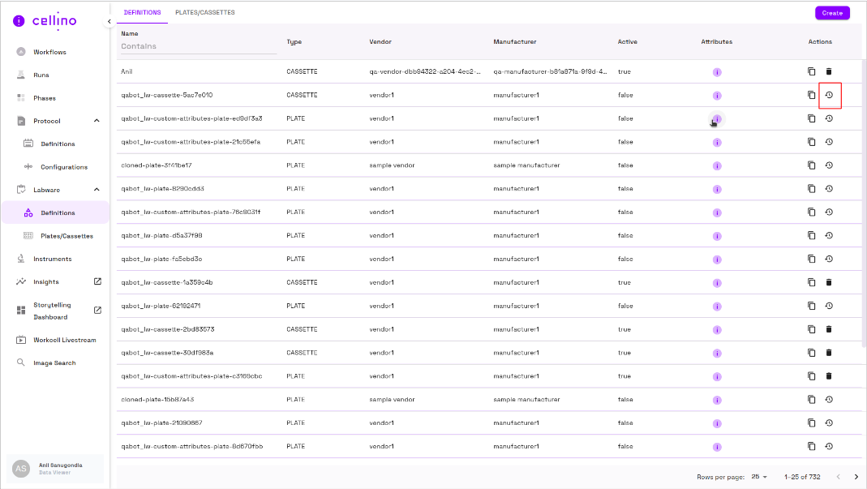Image resolution: width=867 pixels, height=489 pixels.
Task: Open attributes info for cloned-plate-3f41be17
Action: tap(717, 165)
